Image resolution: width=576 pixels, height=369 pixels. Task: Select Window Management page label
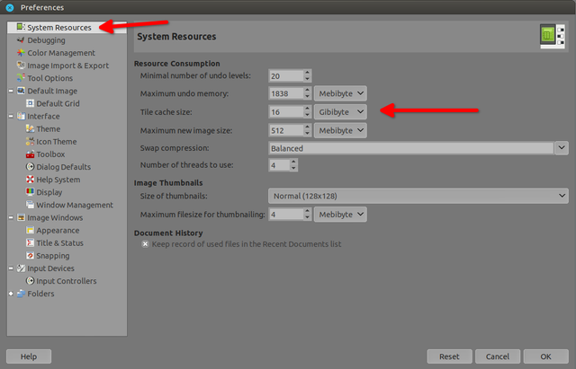[x=75, y=206]
